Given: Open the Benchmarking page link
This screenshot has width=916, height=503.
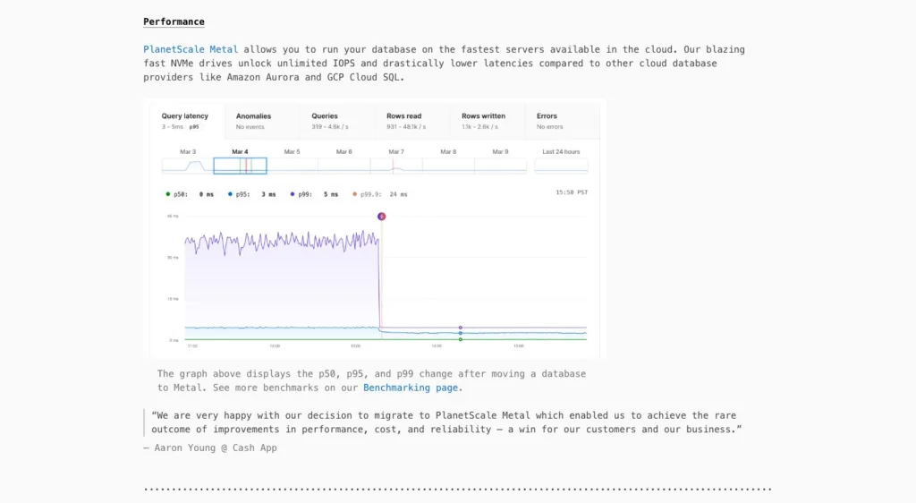Looking at the screenshot, I should 411,388.
